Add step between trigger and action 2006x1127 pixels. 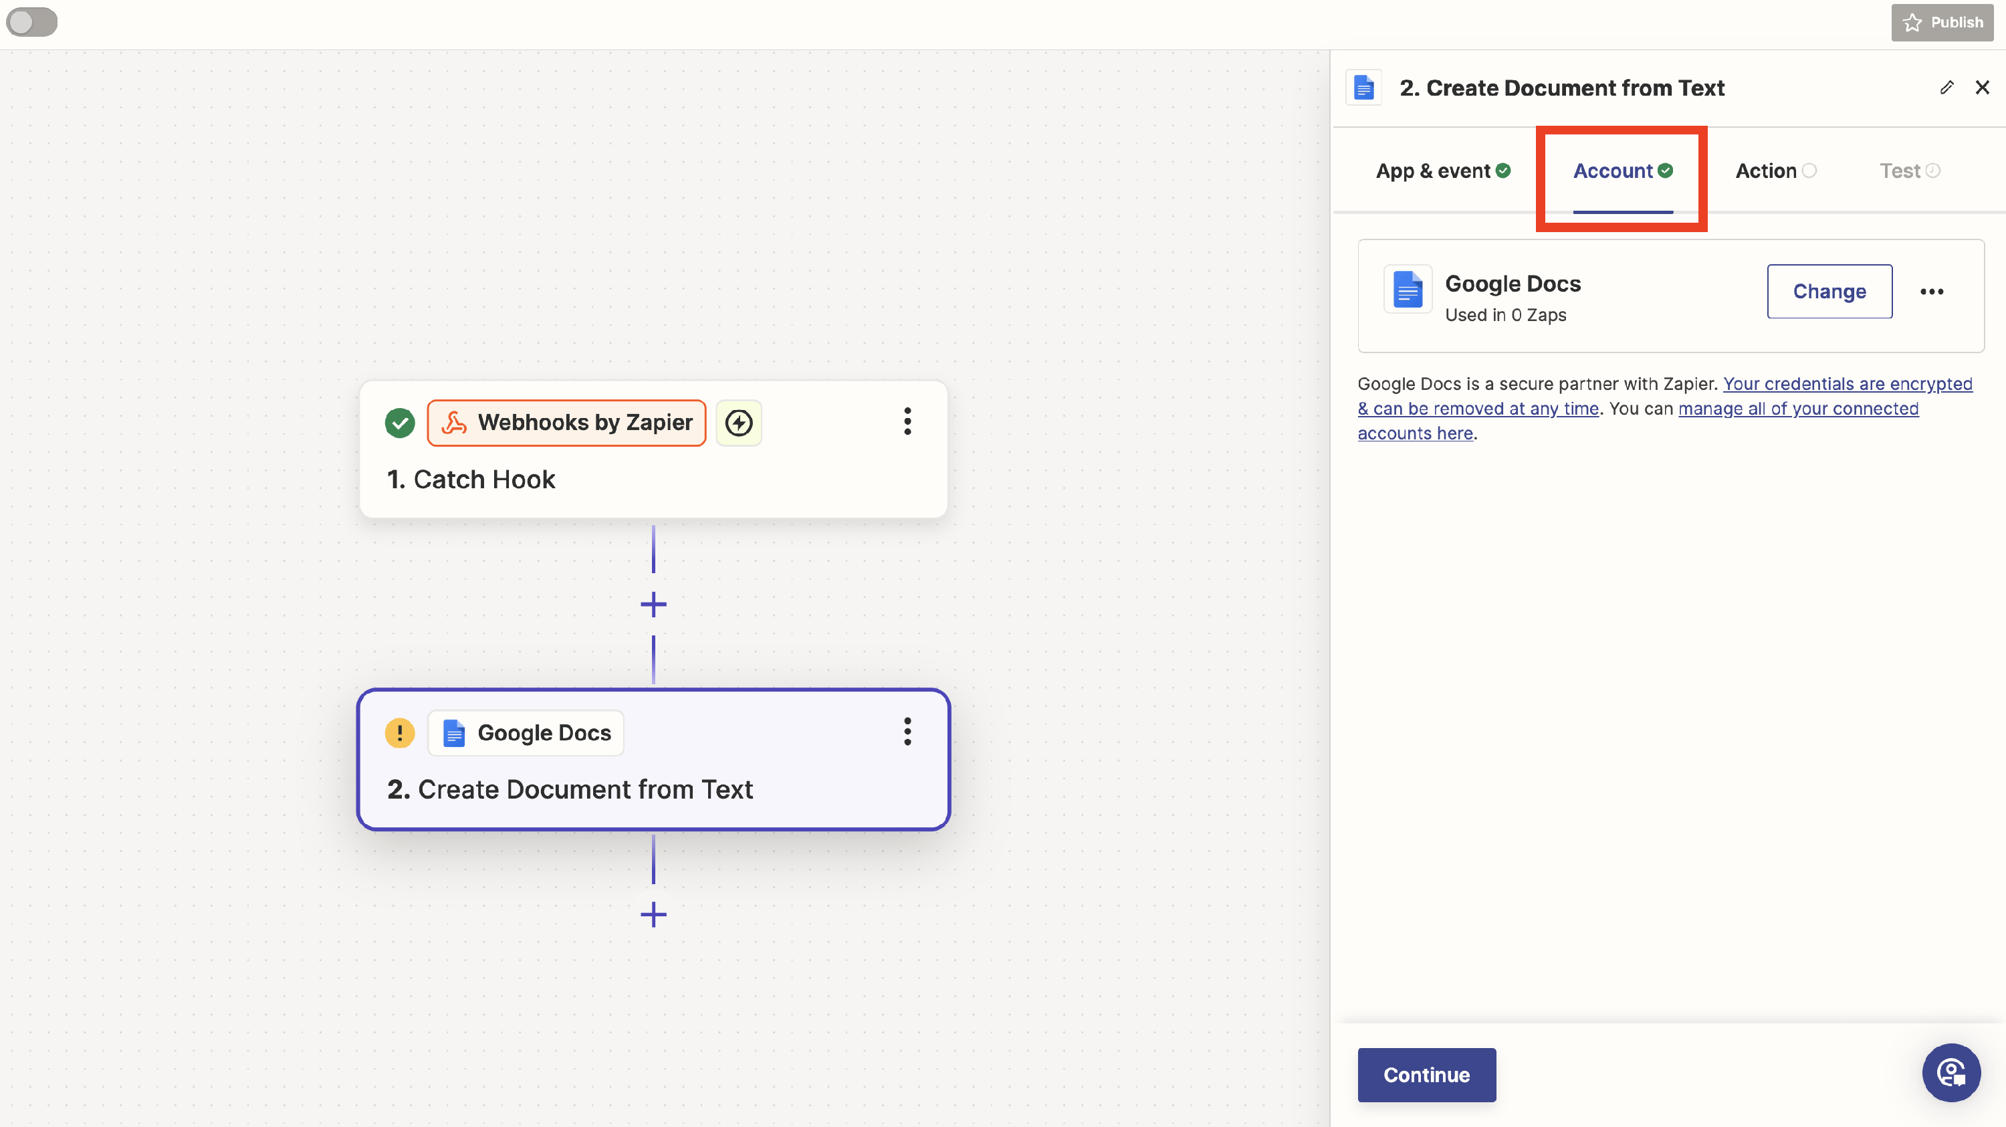click(653, 605)
